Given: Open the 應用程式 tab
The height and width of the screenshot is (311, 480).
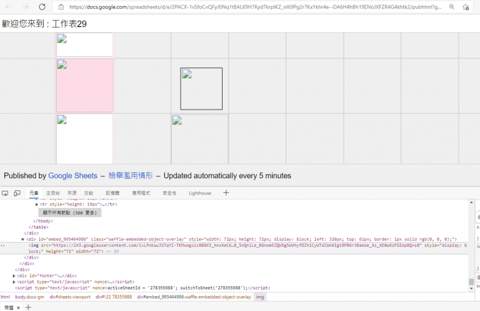Looking at the screenshot, I should [x=141, y=193].
